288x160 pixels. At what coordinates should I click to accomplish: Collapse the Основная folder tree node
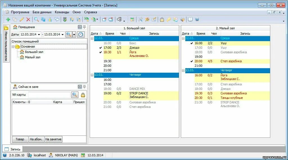13,47
